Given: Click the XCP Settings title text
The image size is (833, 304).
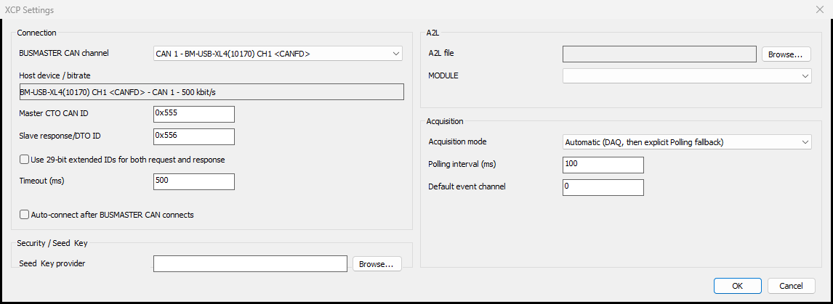Looking at the screenshot, I should coord(28,9).
